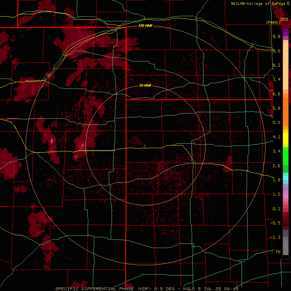Click the 9.0 value on the color scale
Viewport: 291px width, 291px height.
point(276,51)
